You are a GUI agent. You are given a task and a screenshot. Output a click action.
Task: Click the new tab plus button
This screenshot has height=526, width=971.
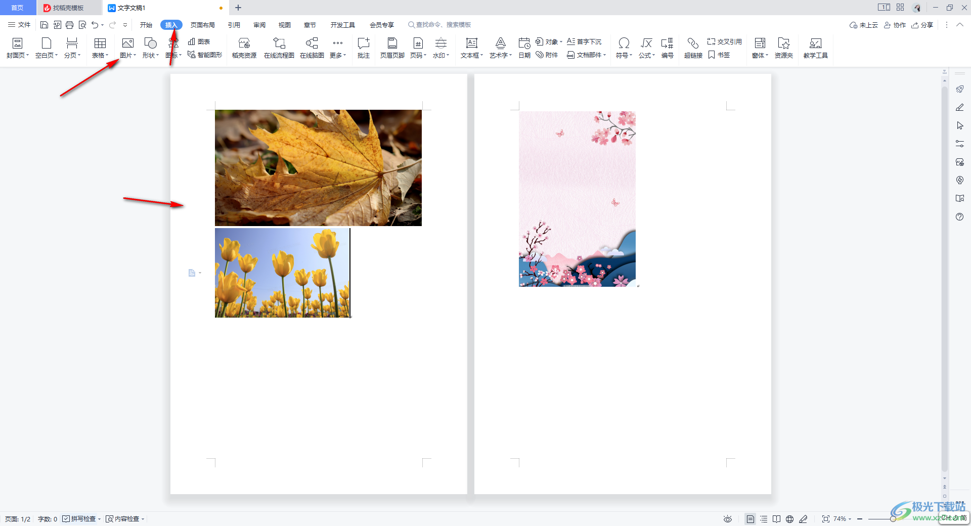point(238,8)
